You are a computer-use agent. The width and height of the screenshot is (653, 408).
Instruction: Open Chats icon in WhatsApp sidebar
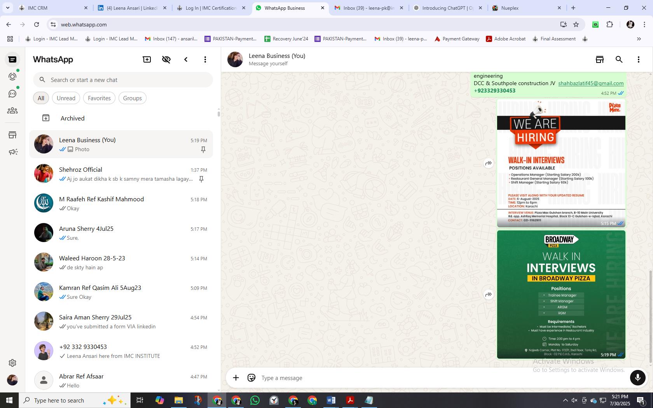click(12, 59)
